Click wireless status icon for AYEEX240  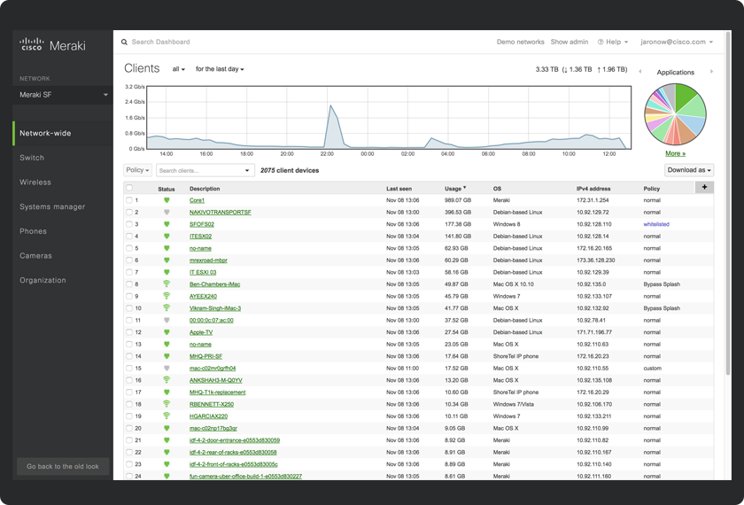[x=167, y=296]
